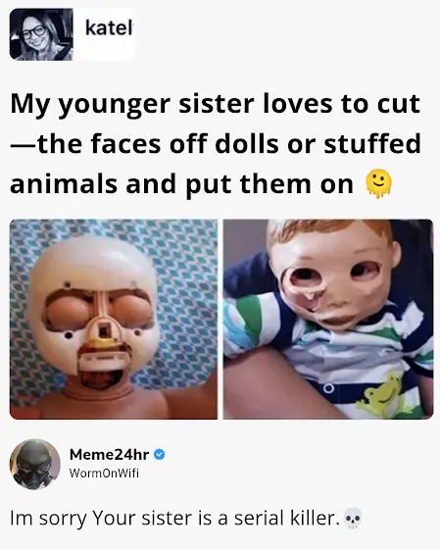Select the WormOnWifi handle

coord(104,474)
